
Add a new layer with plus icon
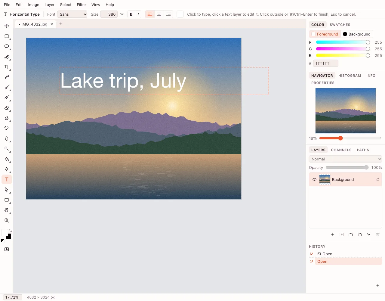coord(333,234)
